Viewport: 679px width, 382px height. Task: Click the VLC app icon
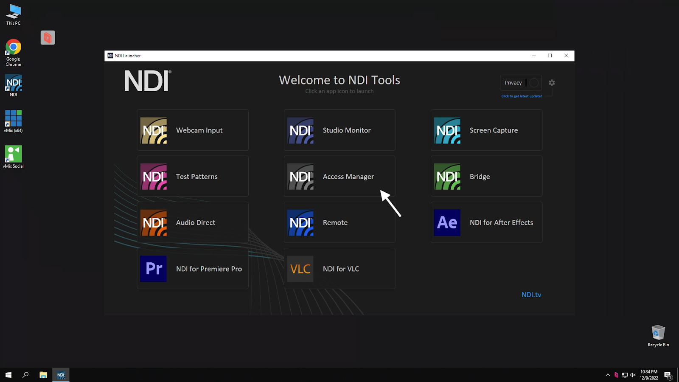coord(300,269)
